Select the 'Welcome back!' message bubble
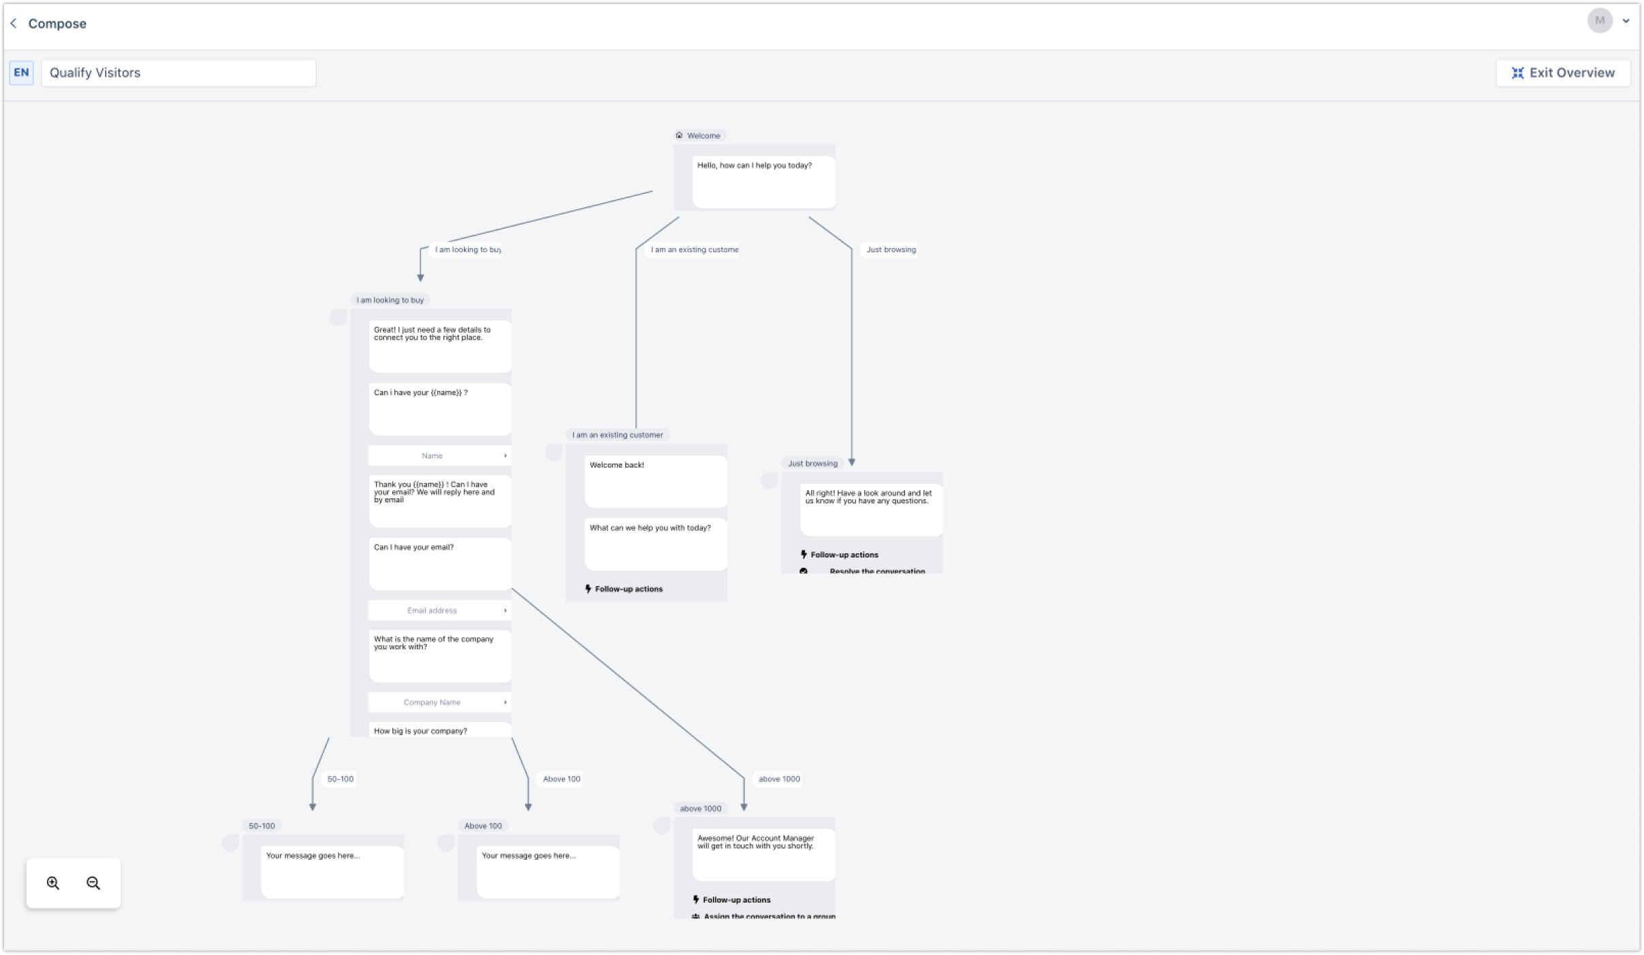Viewport: 1644px width, 955px height. pos(655,481)
